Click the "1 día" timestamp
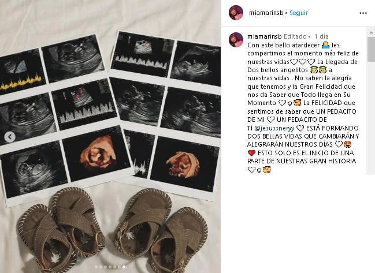The image size is (375, 273). coord(321,36)
